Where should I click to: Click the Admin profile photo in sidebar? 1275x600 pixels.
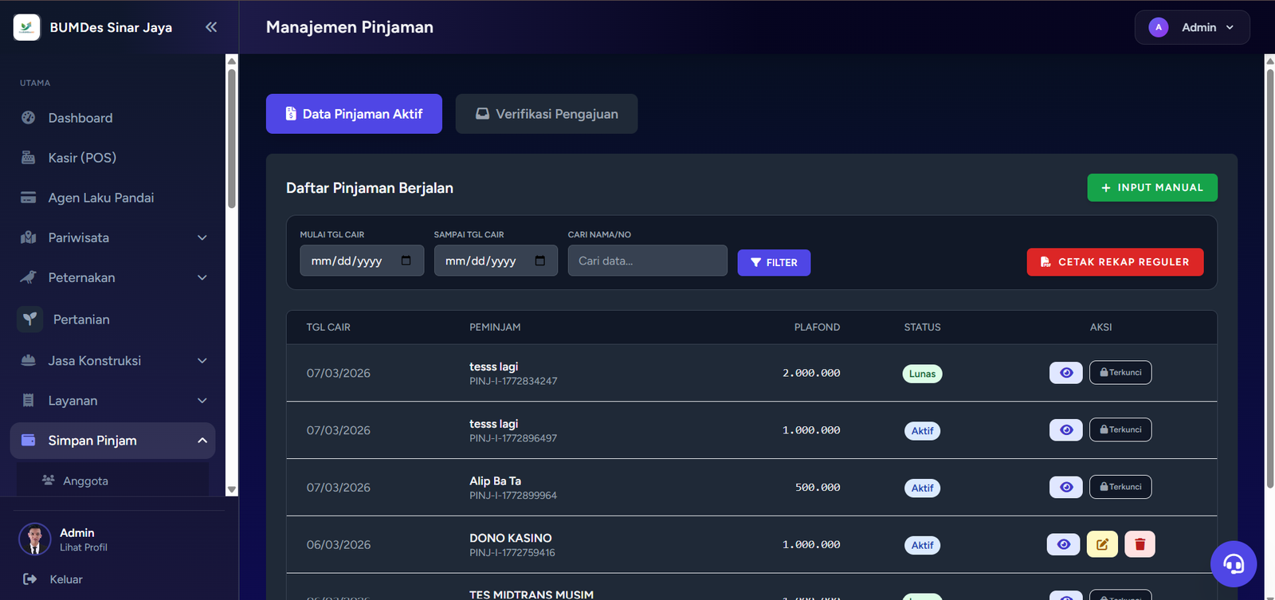pos(34,539)
